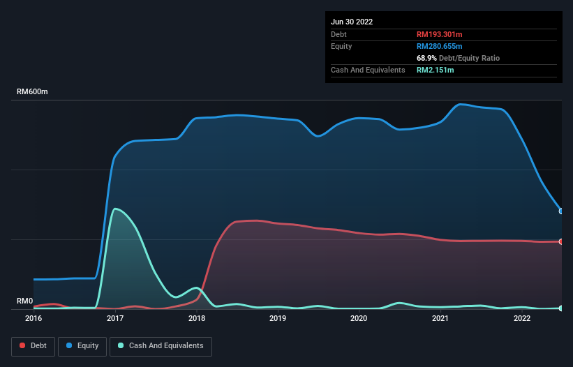Click the 68.9% Debt/Equity Ratio text
The height and width of the screenshot is (367, 573).
(x=458, y=58)
